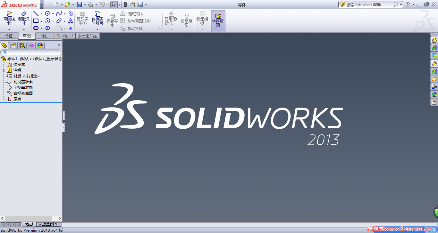Image resolution: width=438 pixels, height=233 pixels.
Task: Open the PropertyManager tab icon
Action: (13, 45)
